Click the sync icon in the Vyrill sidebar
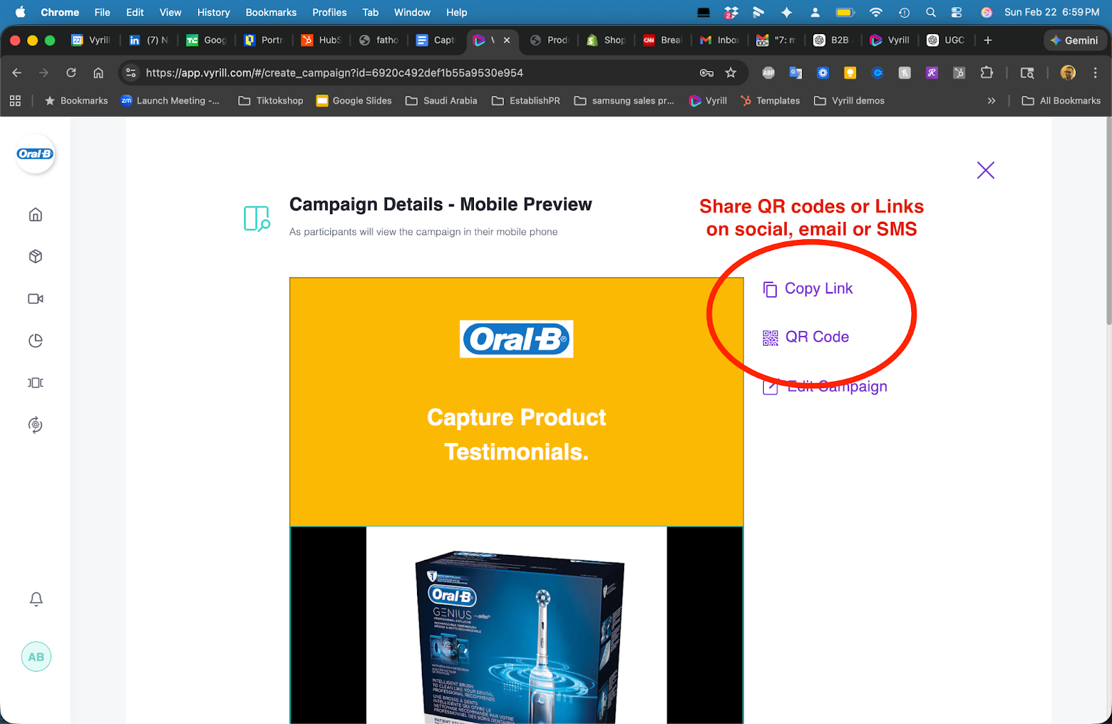The width and height of the screenshot is (1112, 724). point(35,425)
